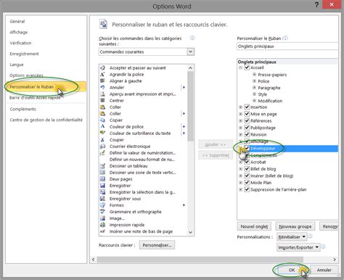Click the Insérer une note de bas de page icon
This screenshot has width=344, height=280.
(102, 231)
